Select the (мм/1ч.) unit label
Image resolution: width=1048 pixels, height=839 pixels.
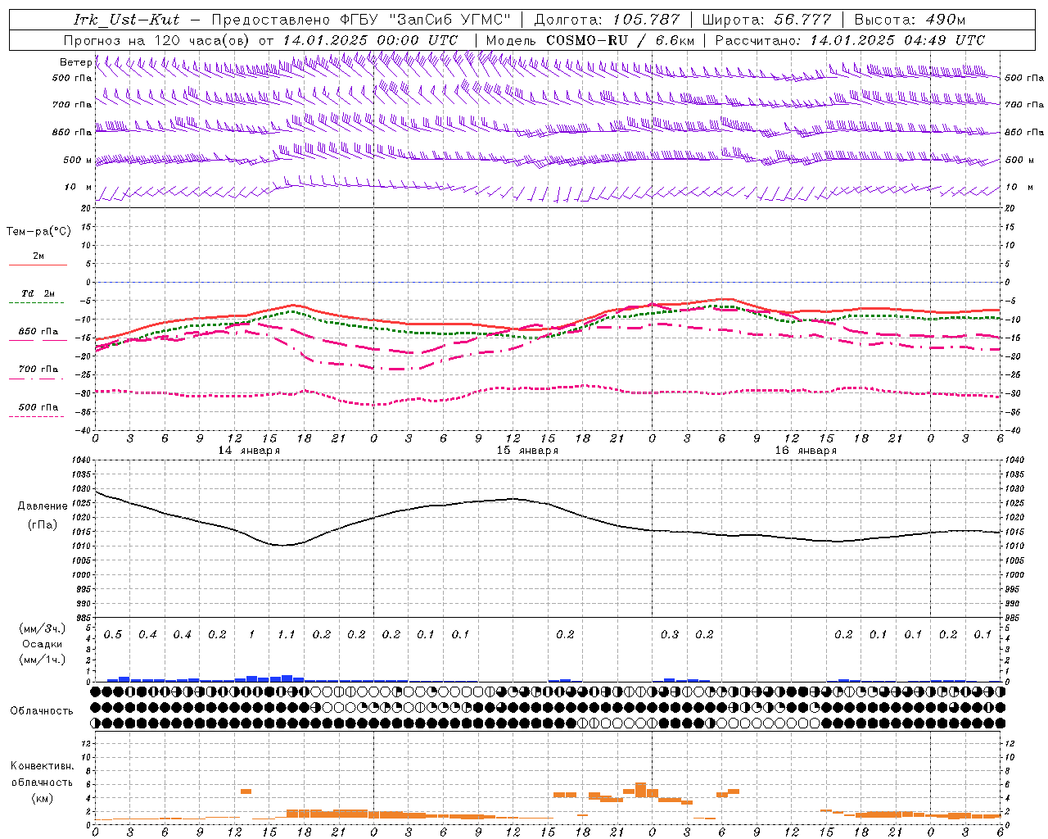click(43, 660)
